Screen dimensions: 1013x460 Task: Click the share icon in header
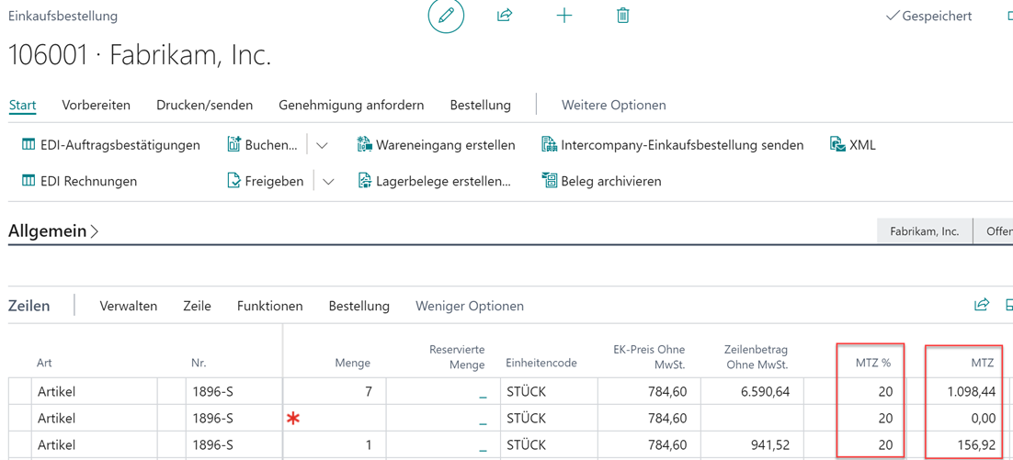[505, 16]
